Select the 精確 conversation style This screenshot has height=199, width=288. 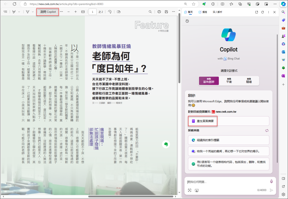tap(249, 81)
